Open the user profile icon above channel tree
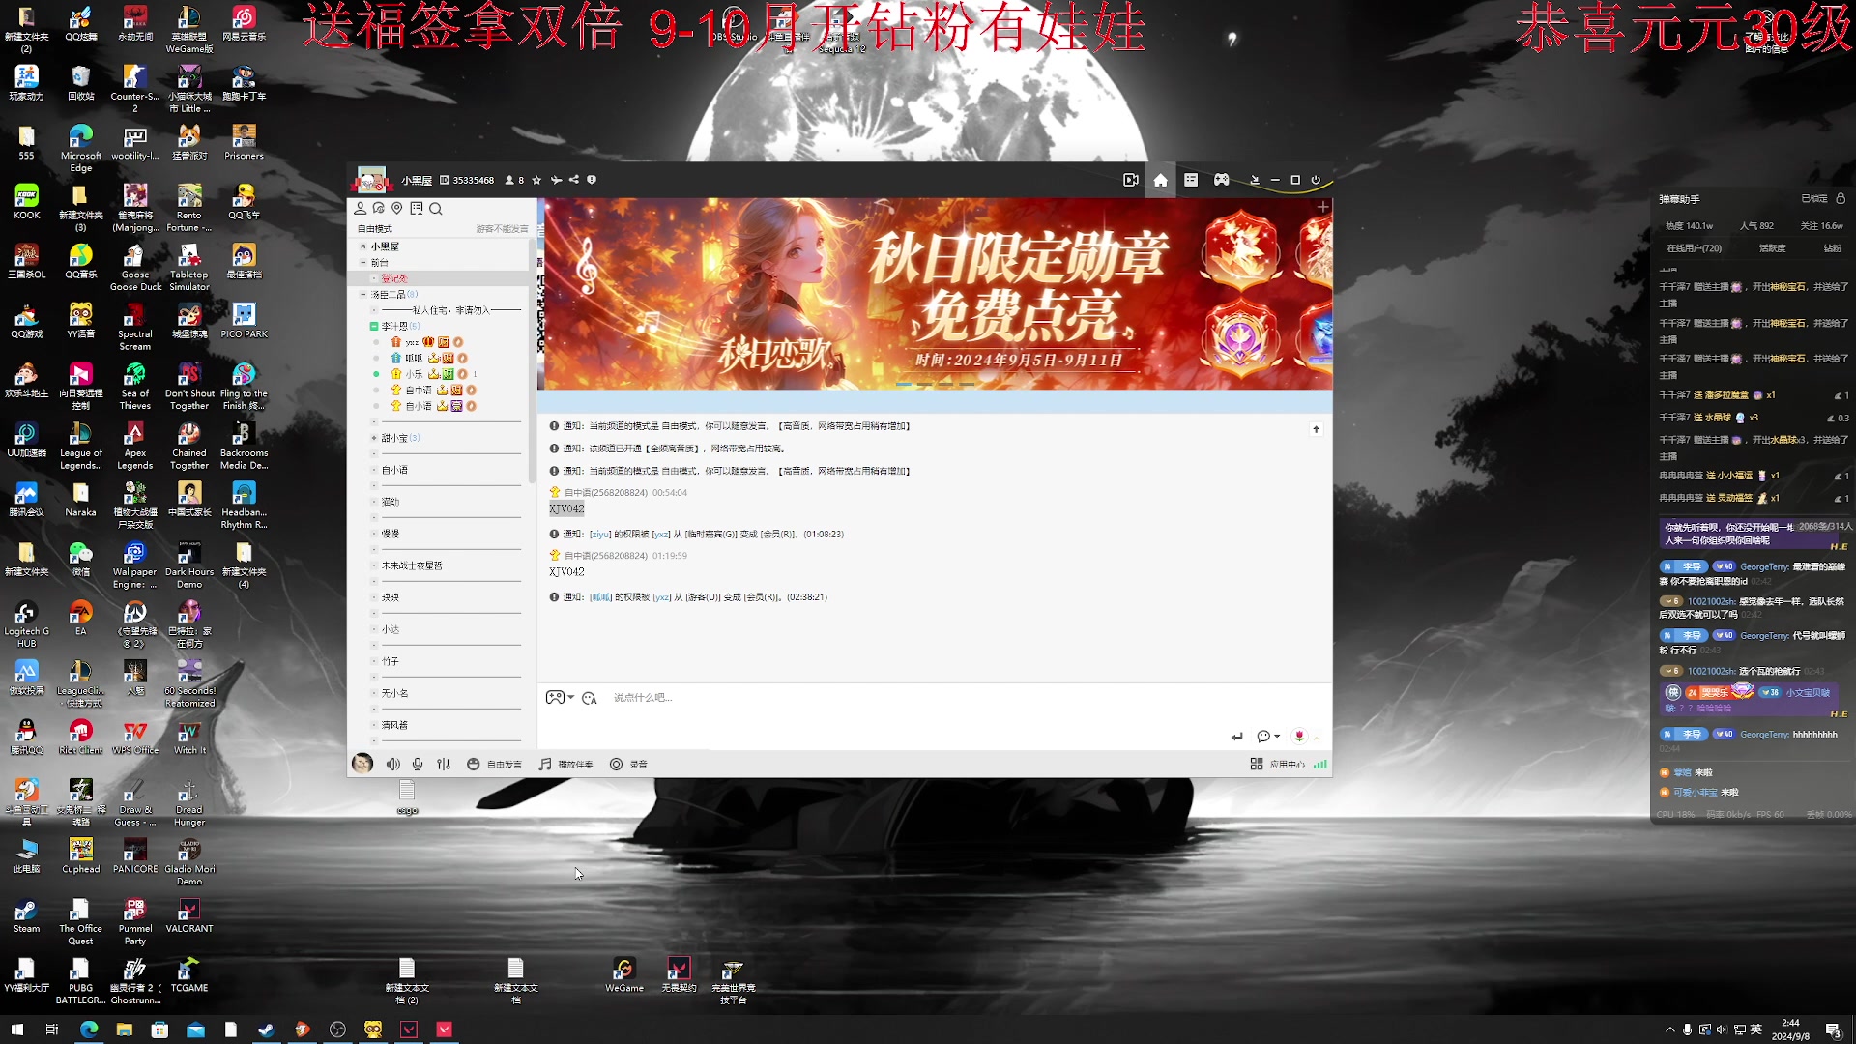1856x1044 pixels. 360,208
